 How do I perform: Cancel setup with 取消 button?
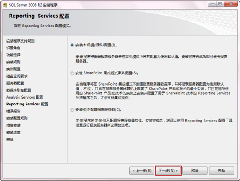click(195, 171)
